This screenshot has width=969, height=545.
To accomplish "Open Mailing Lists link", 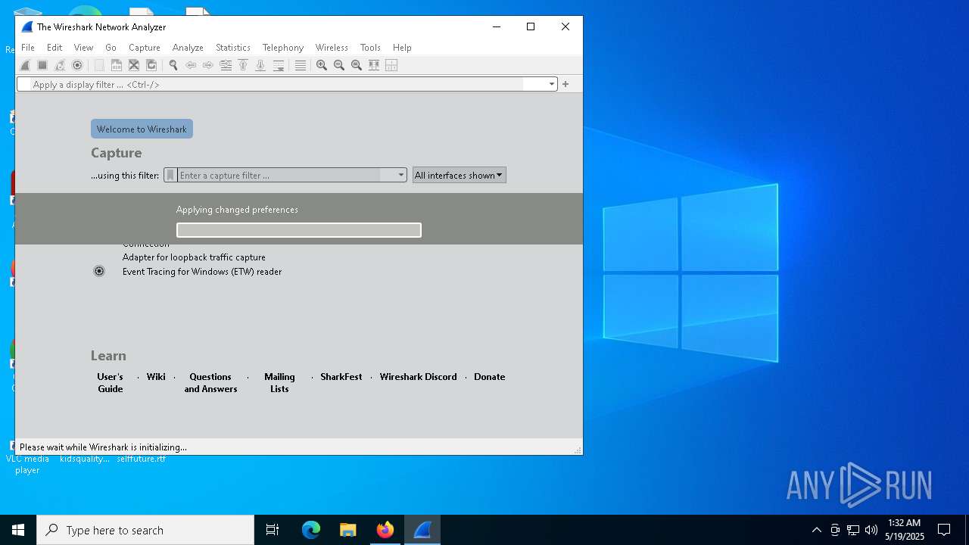I will tap(279, 382).
